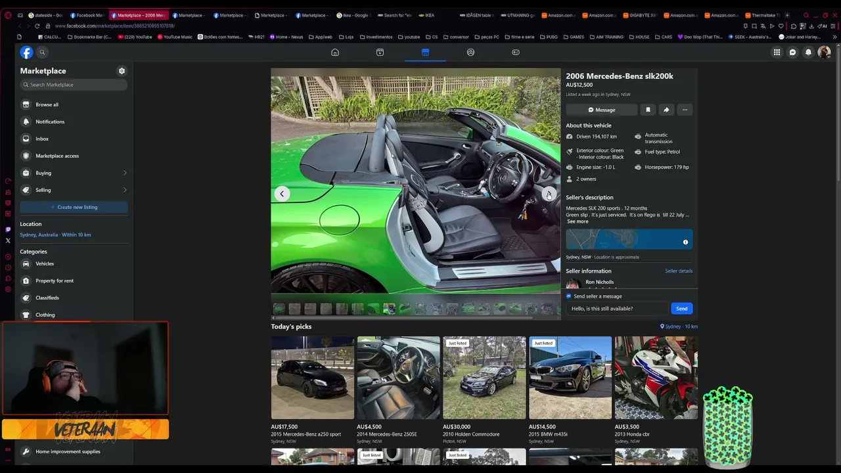841x473 pixels.
Task: Open the Messenger chat icon
Action: (x=792, y=52)
